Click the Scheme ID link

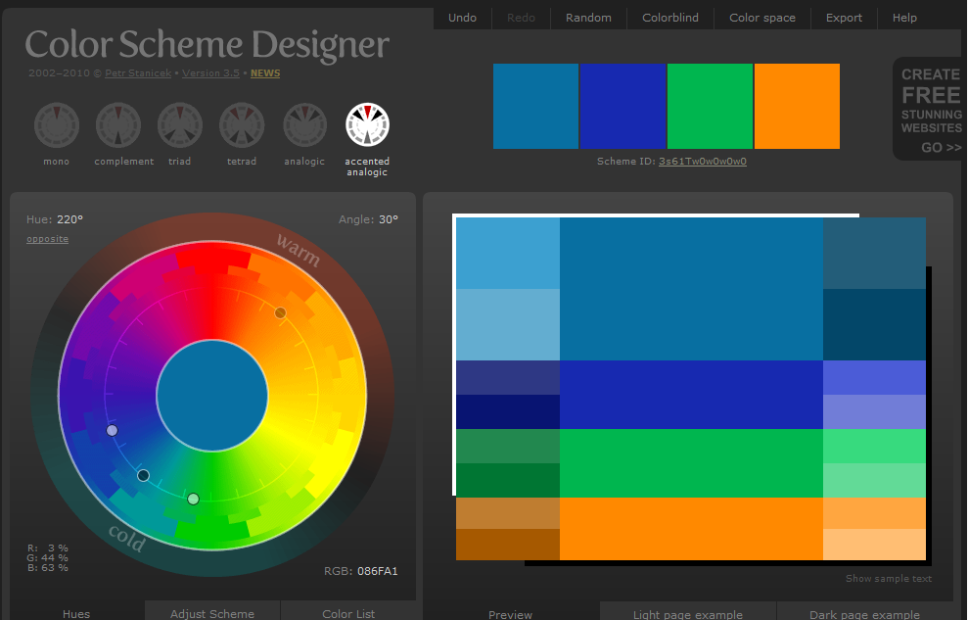click(x=702, y=161)
